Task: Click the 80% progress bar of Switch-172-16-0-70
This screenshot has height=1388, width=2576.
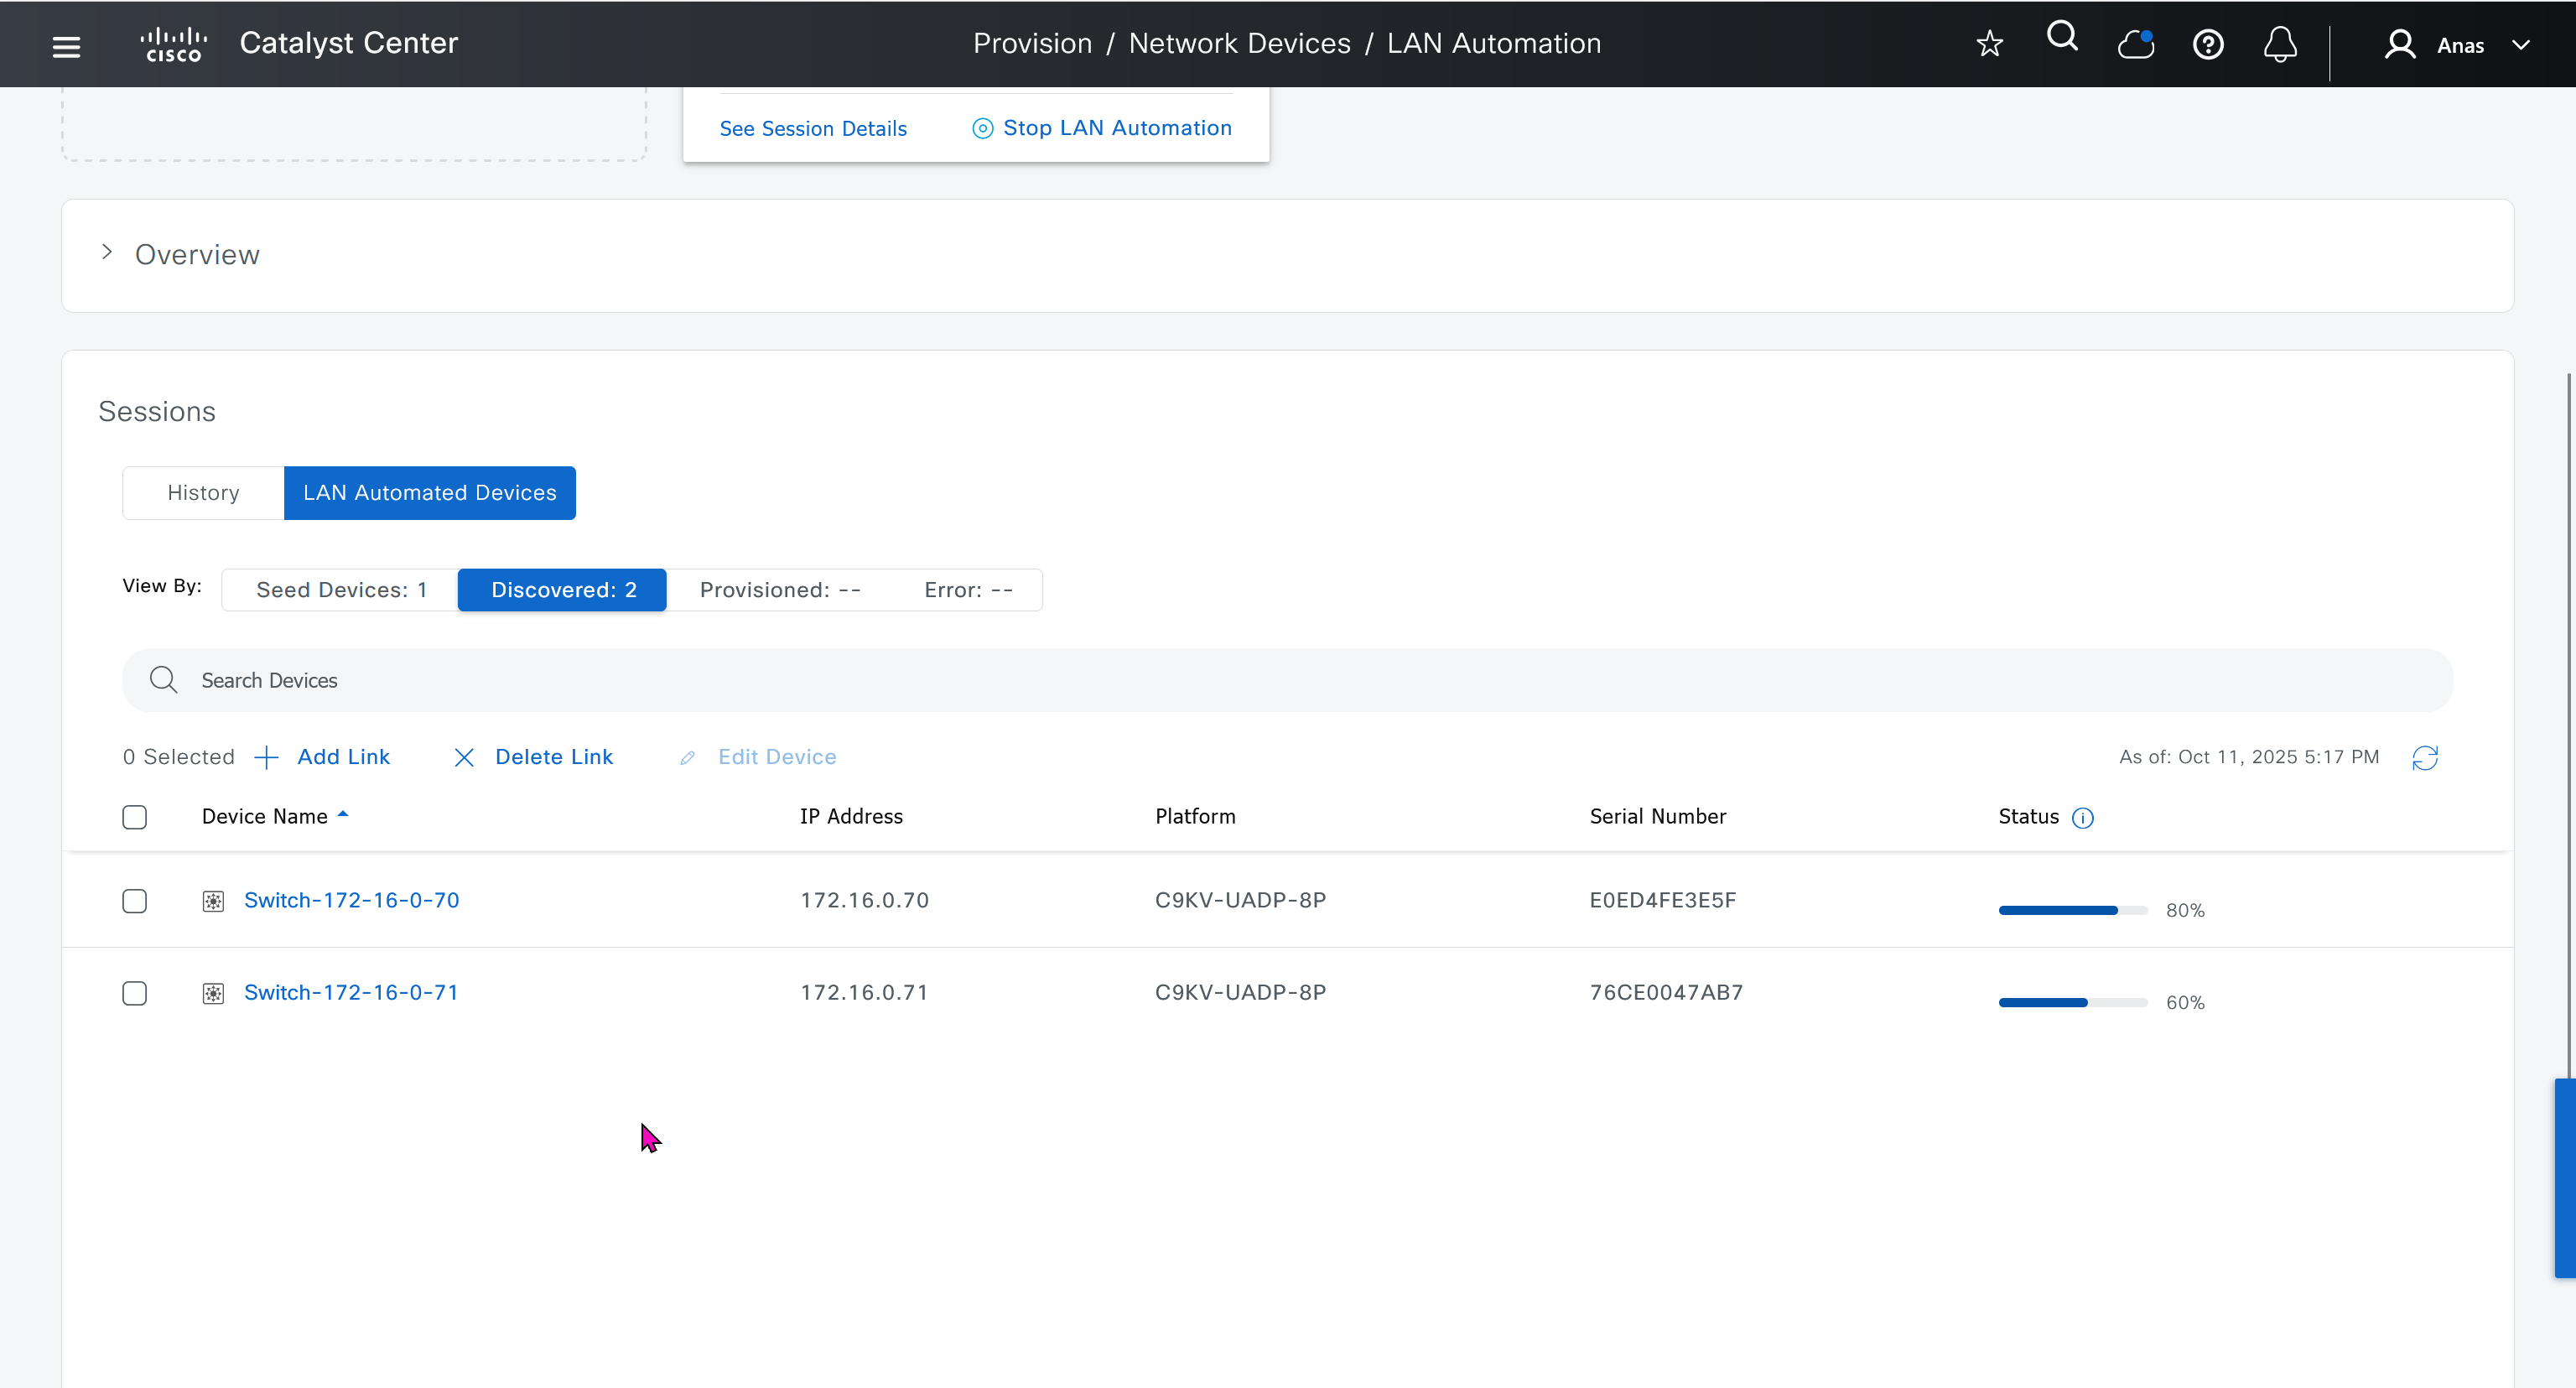Action: tap(2072, 910)
